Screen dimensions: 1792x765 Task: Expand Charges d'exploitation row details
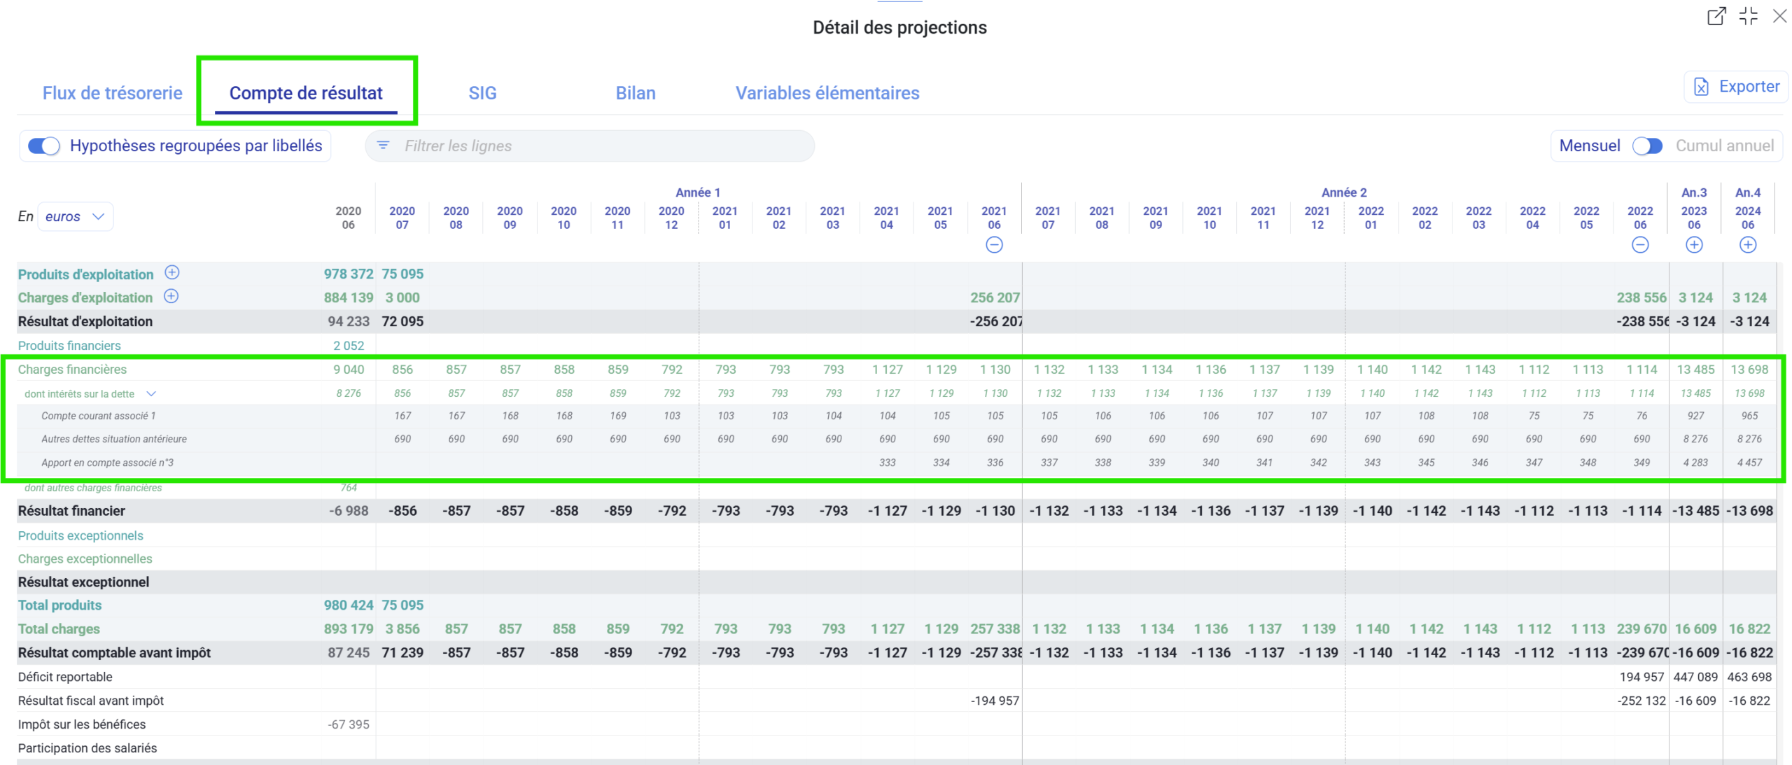pyautogui.click(x=171, y=296)
